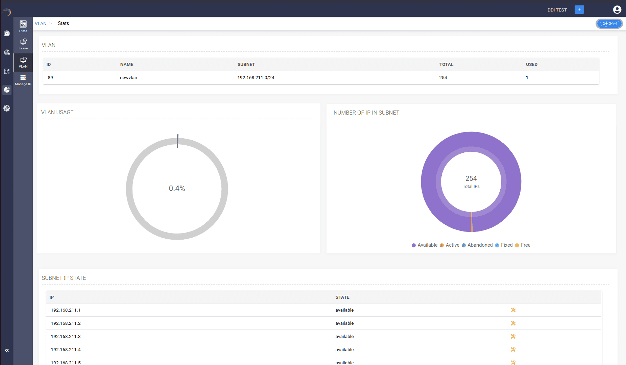This screenshot has height=365, width=626.
Task: Open the Used count link for newvlan
Action: (x=527, y=77)
